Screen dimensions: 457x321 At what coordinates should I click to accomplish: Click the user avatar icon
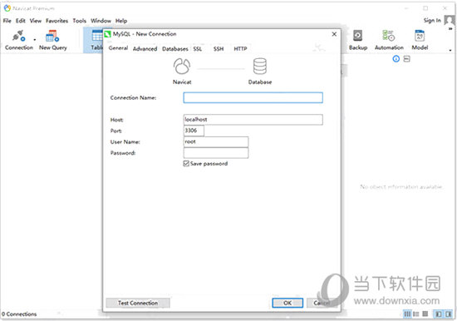pyautogui.click(x=450, y=20)
